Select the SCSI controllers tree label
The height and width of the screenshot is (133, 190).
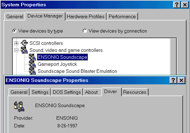point(46,43)
